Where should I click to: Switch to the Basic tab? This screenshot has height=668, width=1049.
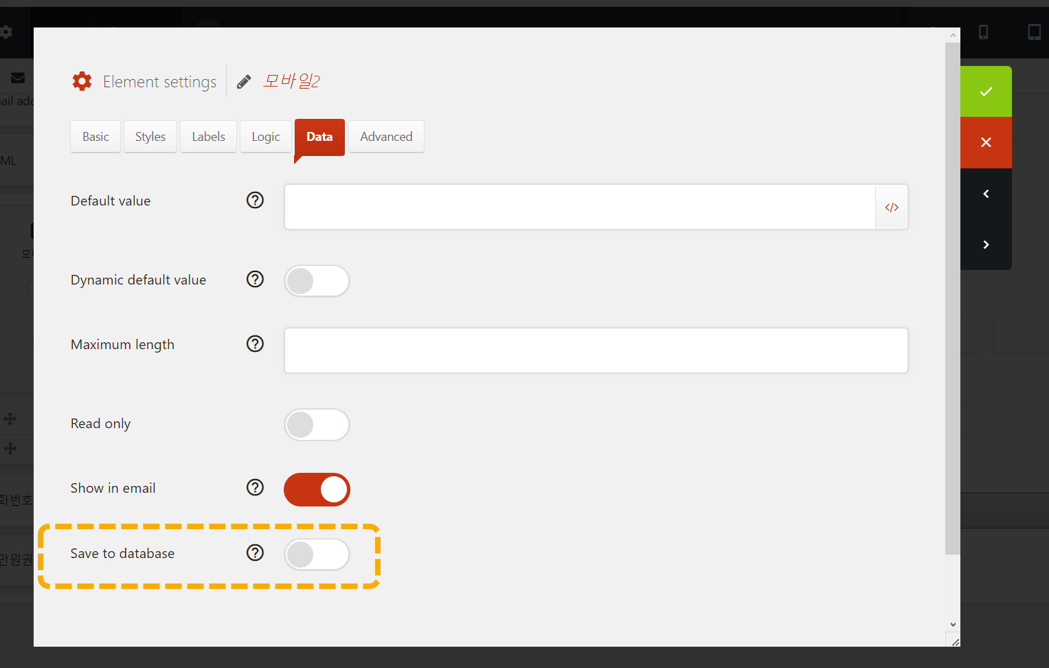[95, 137]
